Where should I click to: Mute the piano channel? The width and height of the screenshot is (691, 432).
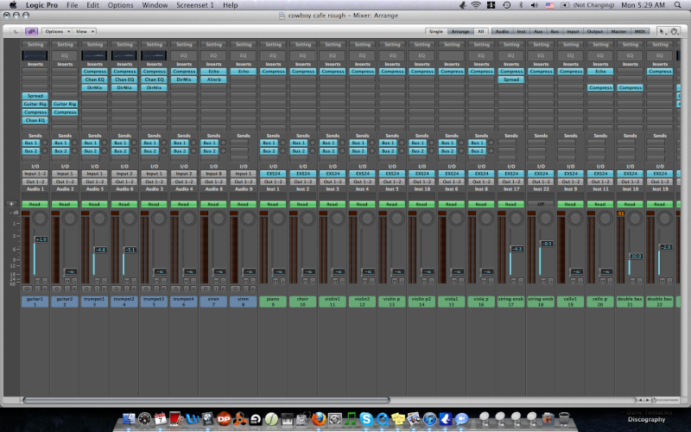pos(276,281)
